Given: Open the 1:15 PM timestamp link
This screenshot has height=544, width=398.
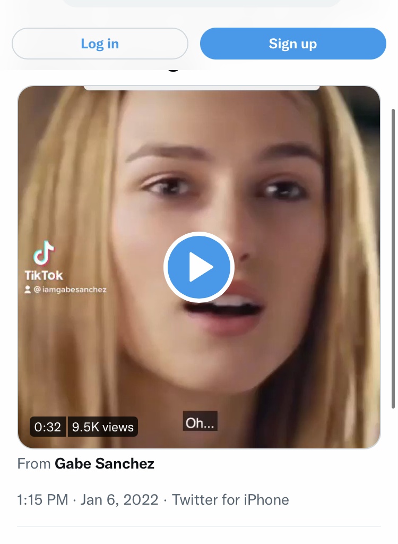Looking at the screenshot, I should coord(42,500).
